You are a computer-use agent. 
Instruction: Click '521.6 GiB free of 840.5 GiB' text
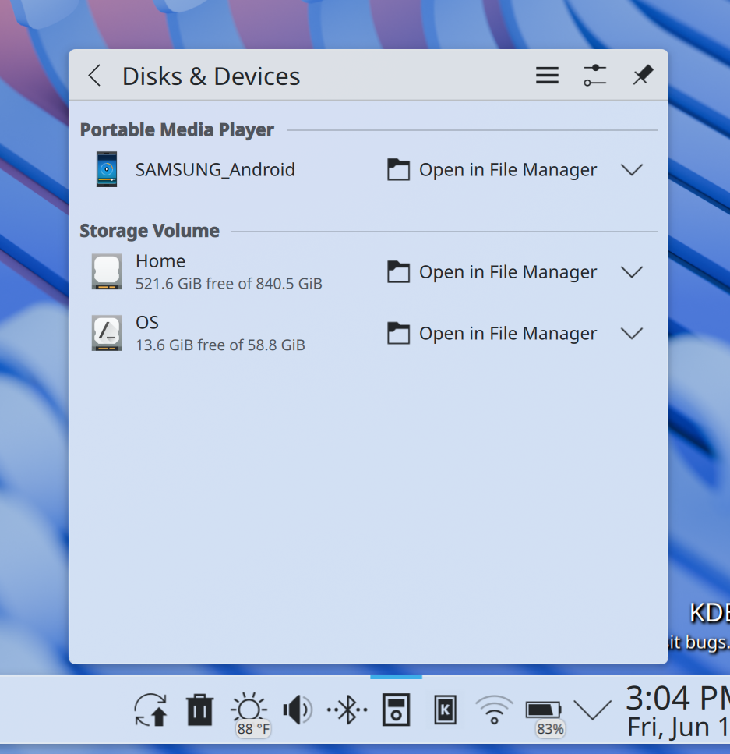pyautogui.click(x=229, y=284)
